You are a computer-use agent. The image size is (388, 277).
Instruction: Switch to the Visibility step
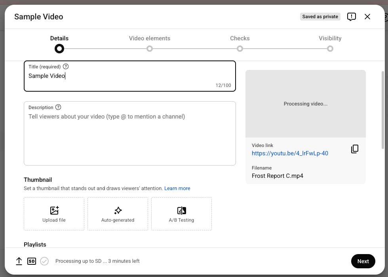tap(330, 48)
